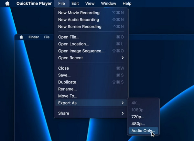Expand the Export As submenu
The image size is (194, 141).
[91, 103]
